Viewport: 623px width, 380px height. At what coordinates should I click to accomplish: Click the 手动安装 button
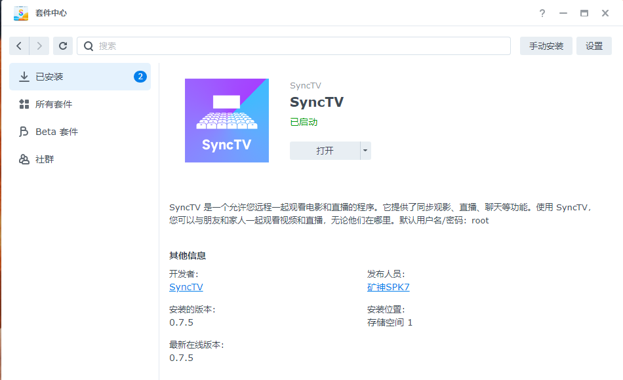[546, 45]
